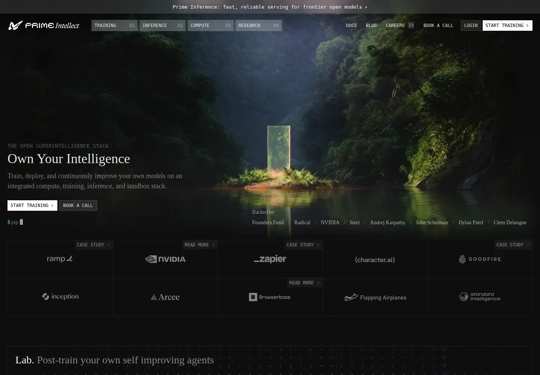The image size is (540, 375).
Task: Open the Ramp case study link
Action: click(x=93, y=245)
